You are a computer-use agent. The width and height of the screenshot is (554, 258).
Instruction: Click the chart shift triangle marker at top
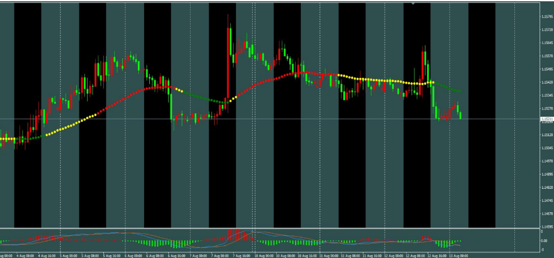pos(413,4)
